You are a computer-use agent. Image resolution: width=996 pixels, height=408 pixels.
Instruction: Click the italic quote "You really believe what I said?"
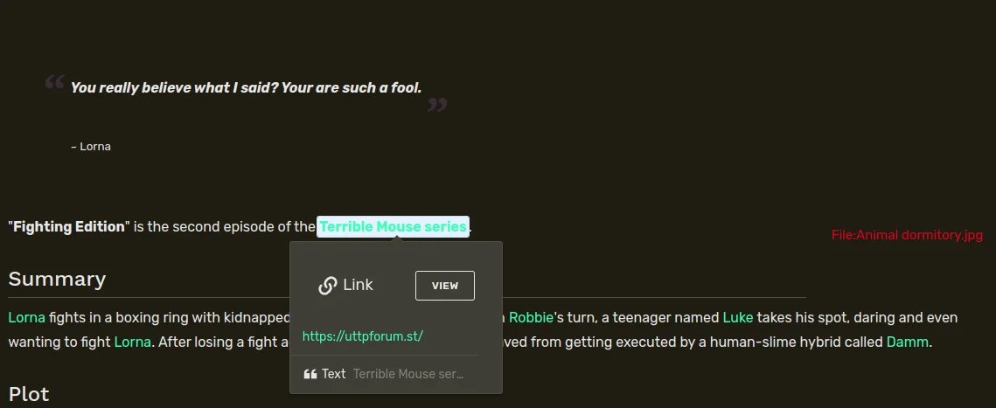point(246,87)
